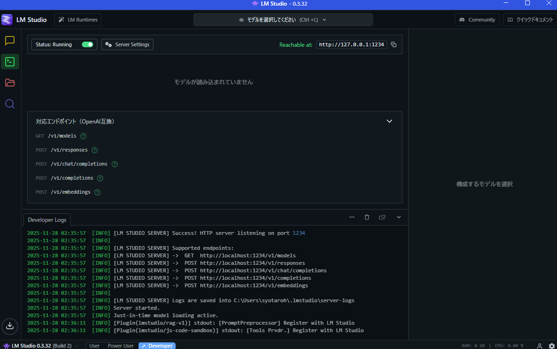557x349 pixels.
Task: Show help for GET /v1/models endpoint
Action: pyautogui.click(x=83, y=136)
